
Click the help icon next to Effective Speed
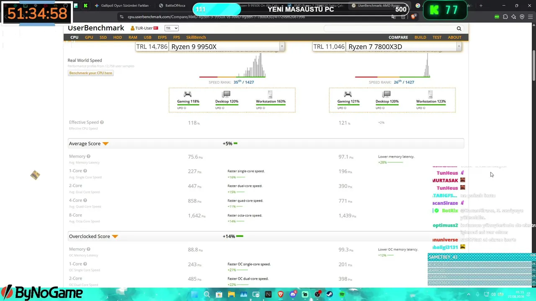pos(102,122)
